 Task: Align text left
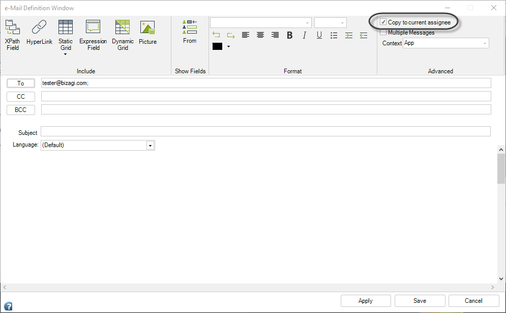[246, 35]
